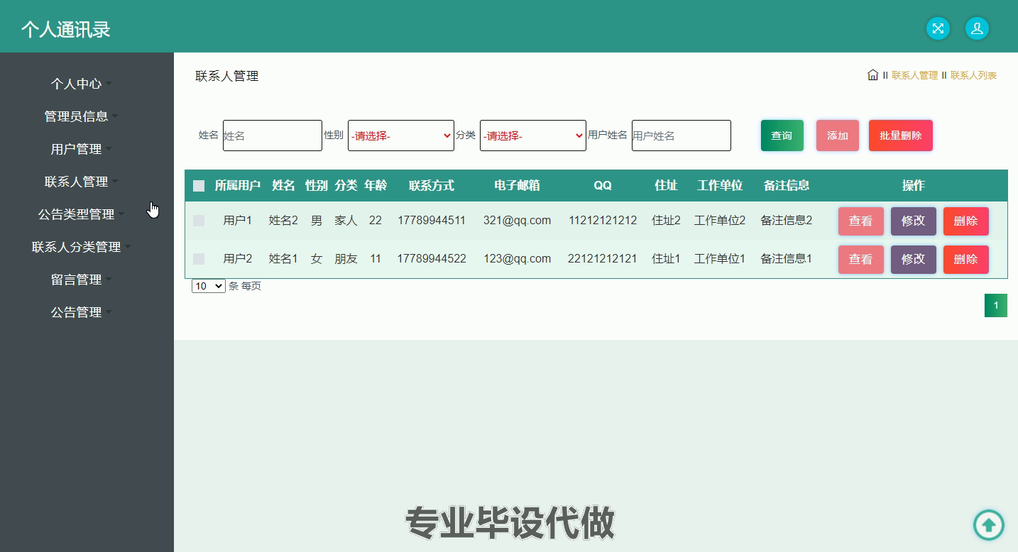Click the back-to-top arrow button

pos(988,525)
